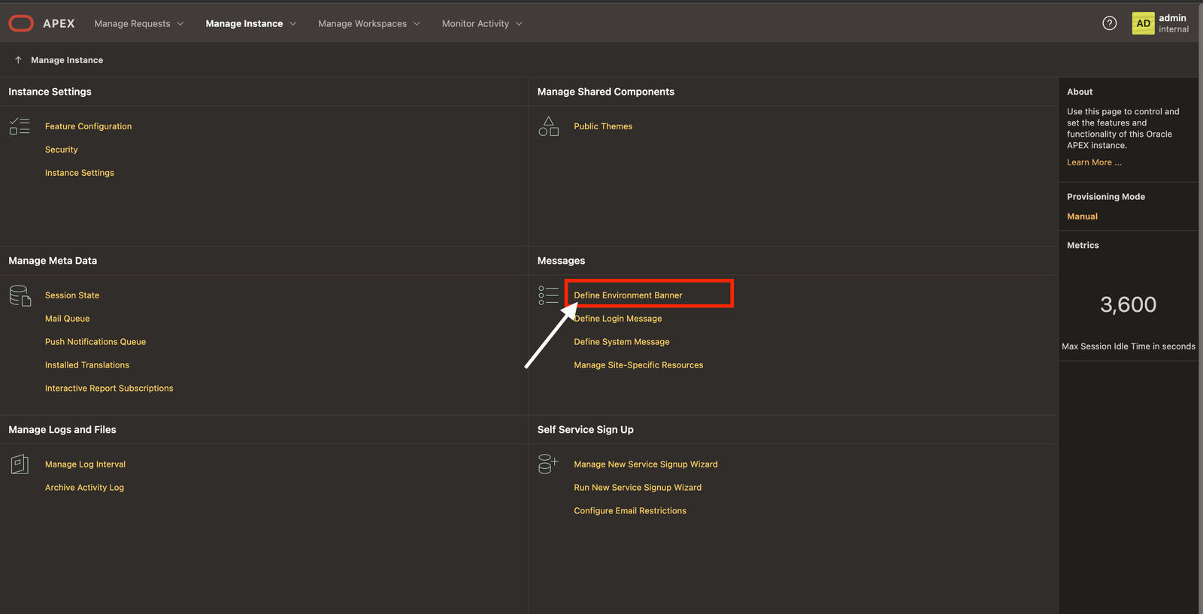Screen dimensions: 1203x614
Task: Click the up arrow beside Manage Instance
Action: 18,60
